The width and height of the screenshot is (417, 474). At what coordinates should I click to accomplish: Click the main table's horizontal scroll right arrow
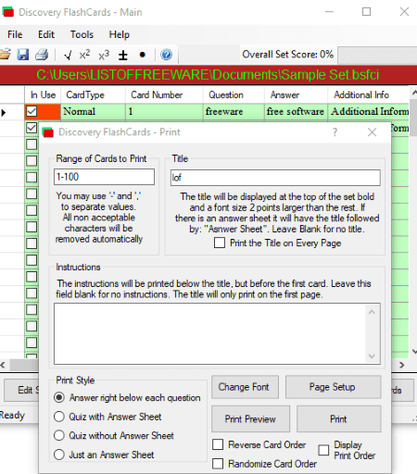pyautogui.click(x=401, y=365)
